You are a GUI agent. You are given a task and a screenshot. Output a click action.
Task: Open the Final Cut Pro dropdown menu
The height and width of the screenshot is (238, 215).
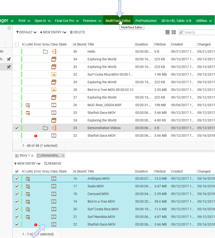click(x=67, y=21)
